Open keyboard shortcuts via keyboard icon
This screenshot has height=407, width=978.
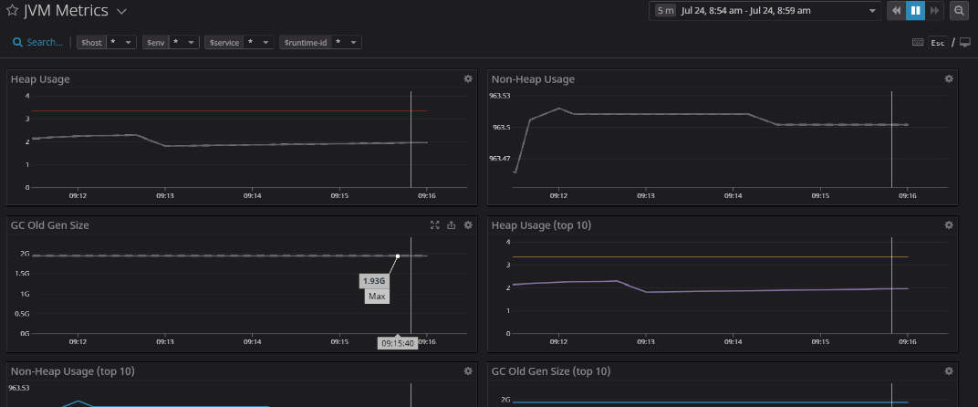pos(918,42)
